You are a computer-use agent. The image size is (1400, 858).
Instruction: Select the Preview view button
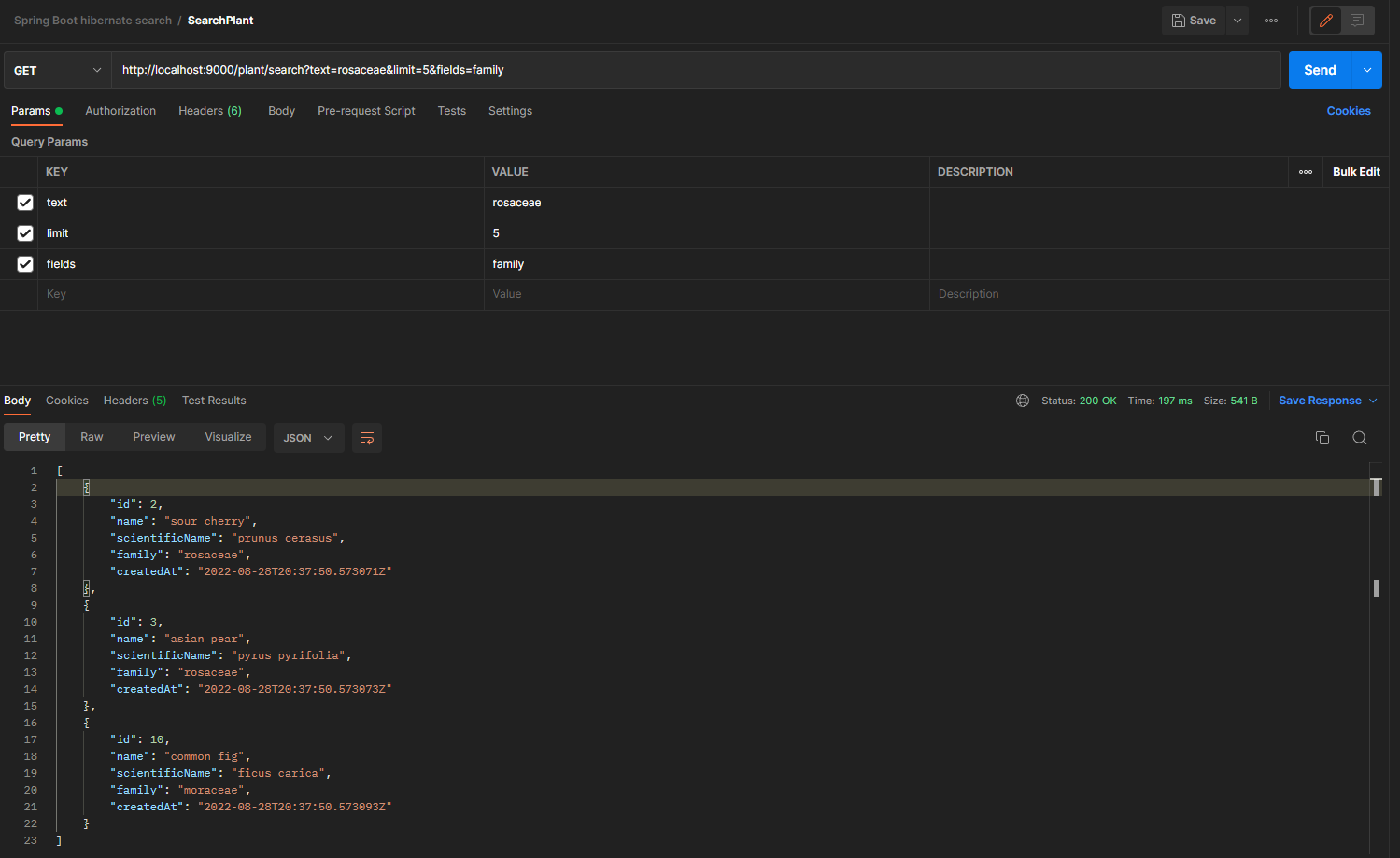pyautogui.click(x=153, y=437)
